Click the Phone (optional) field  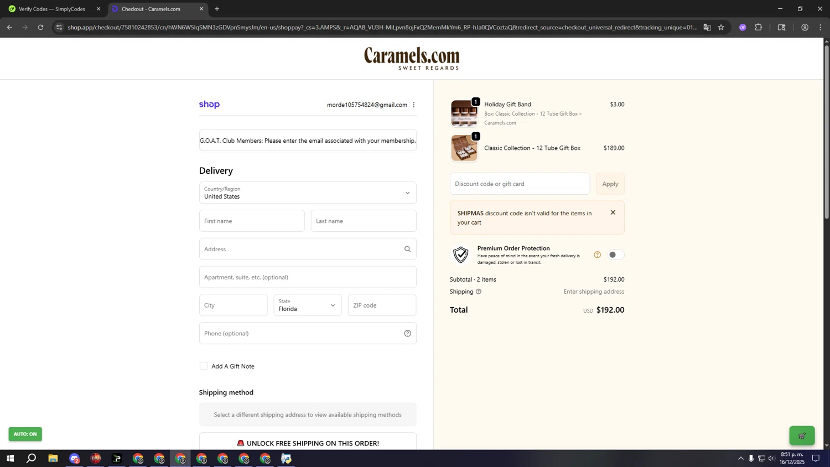(x=308, y=333)
